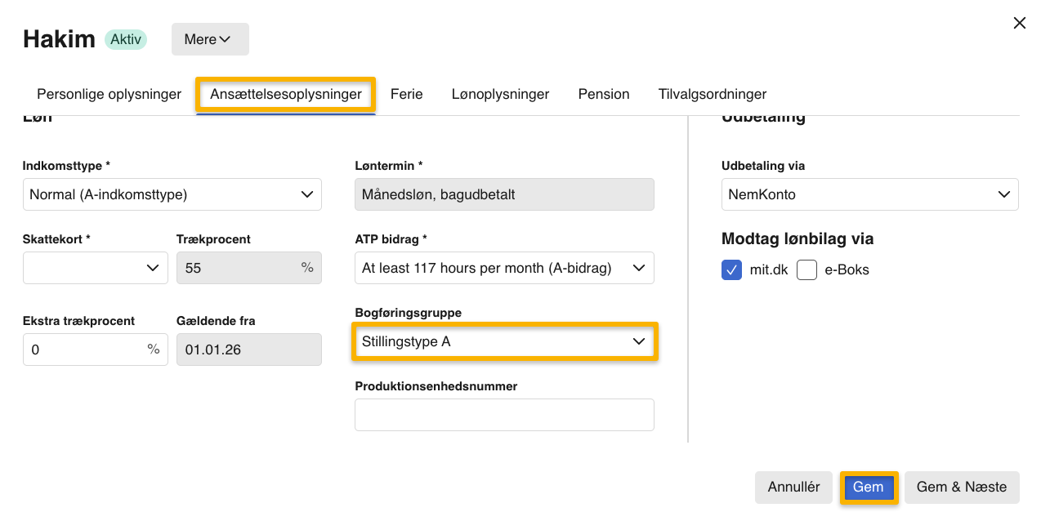This screenshot has width=1041, height=521.
Task: Click the Gem & Næste button
Action: 961,487
